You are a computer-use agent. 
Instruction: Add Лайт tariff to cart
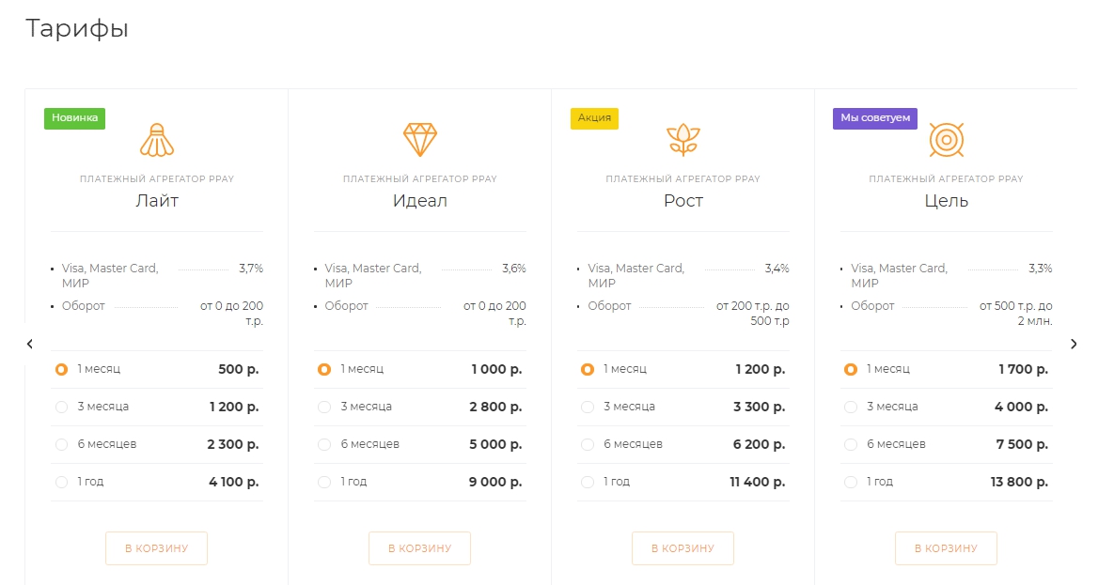[x=156, y=548]
